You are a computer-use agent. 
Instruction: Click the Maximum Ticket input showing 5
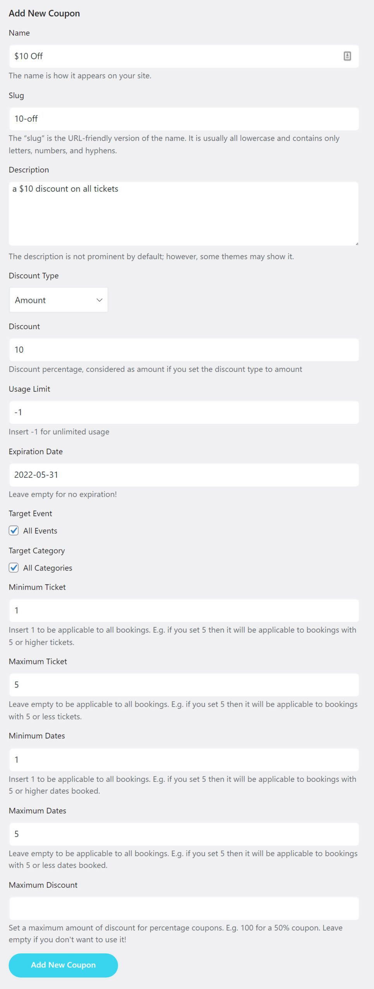point(184,685)
